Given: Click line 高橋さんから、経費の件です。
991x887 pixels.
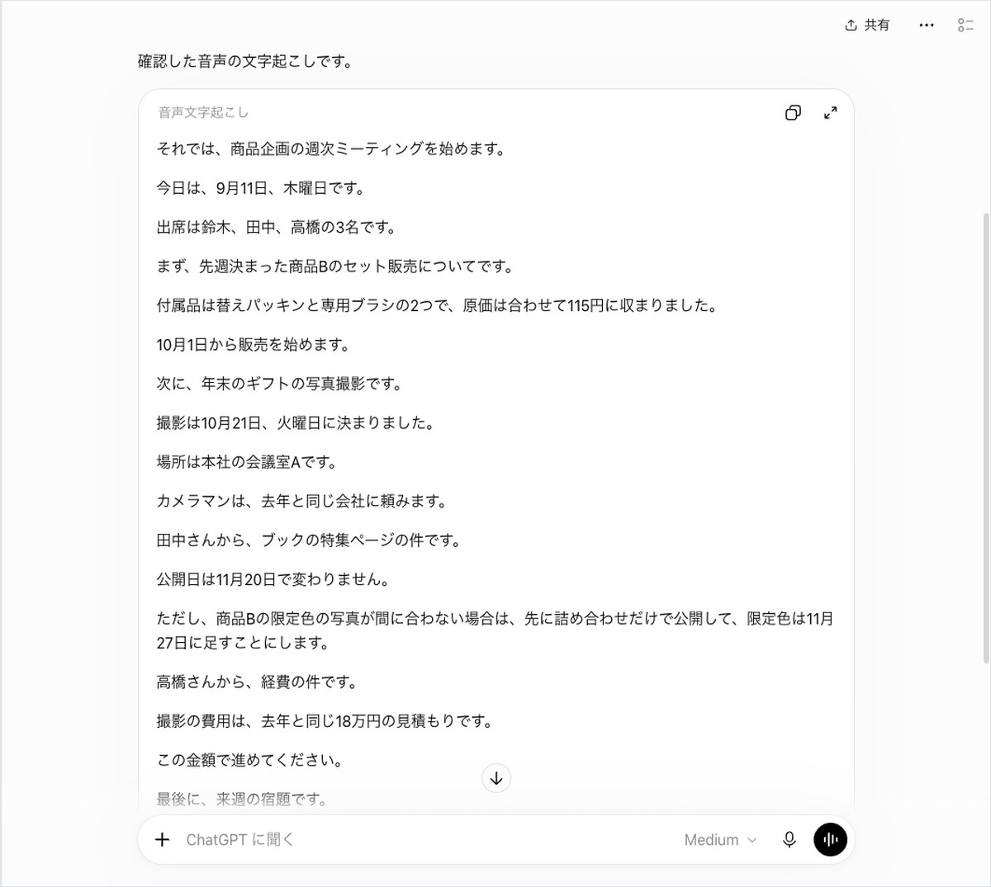Looking at the screenshot, I should (258, 682).
